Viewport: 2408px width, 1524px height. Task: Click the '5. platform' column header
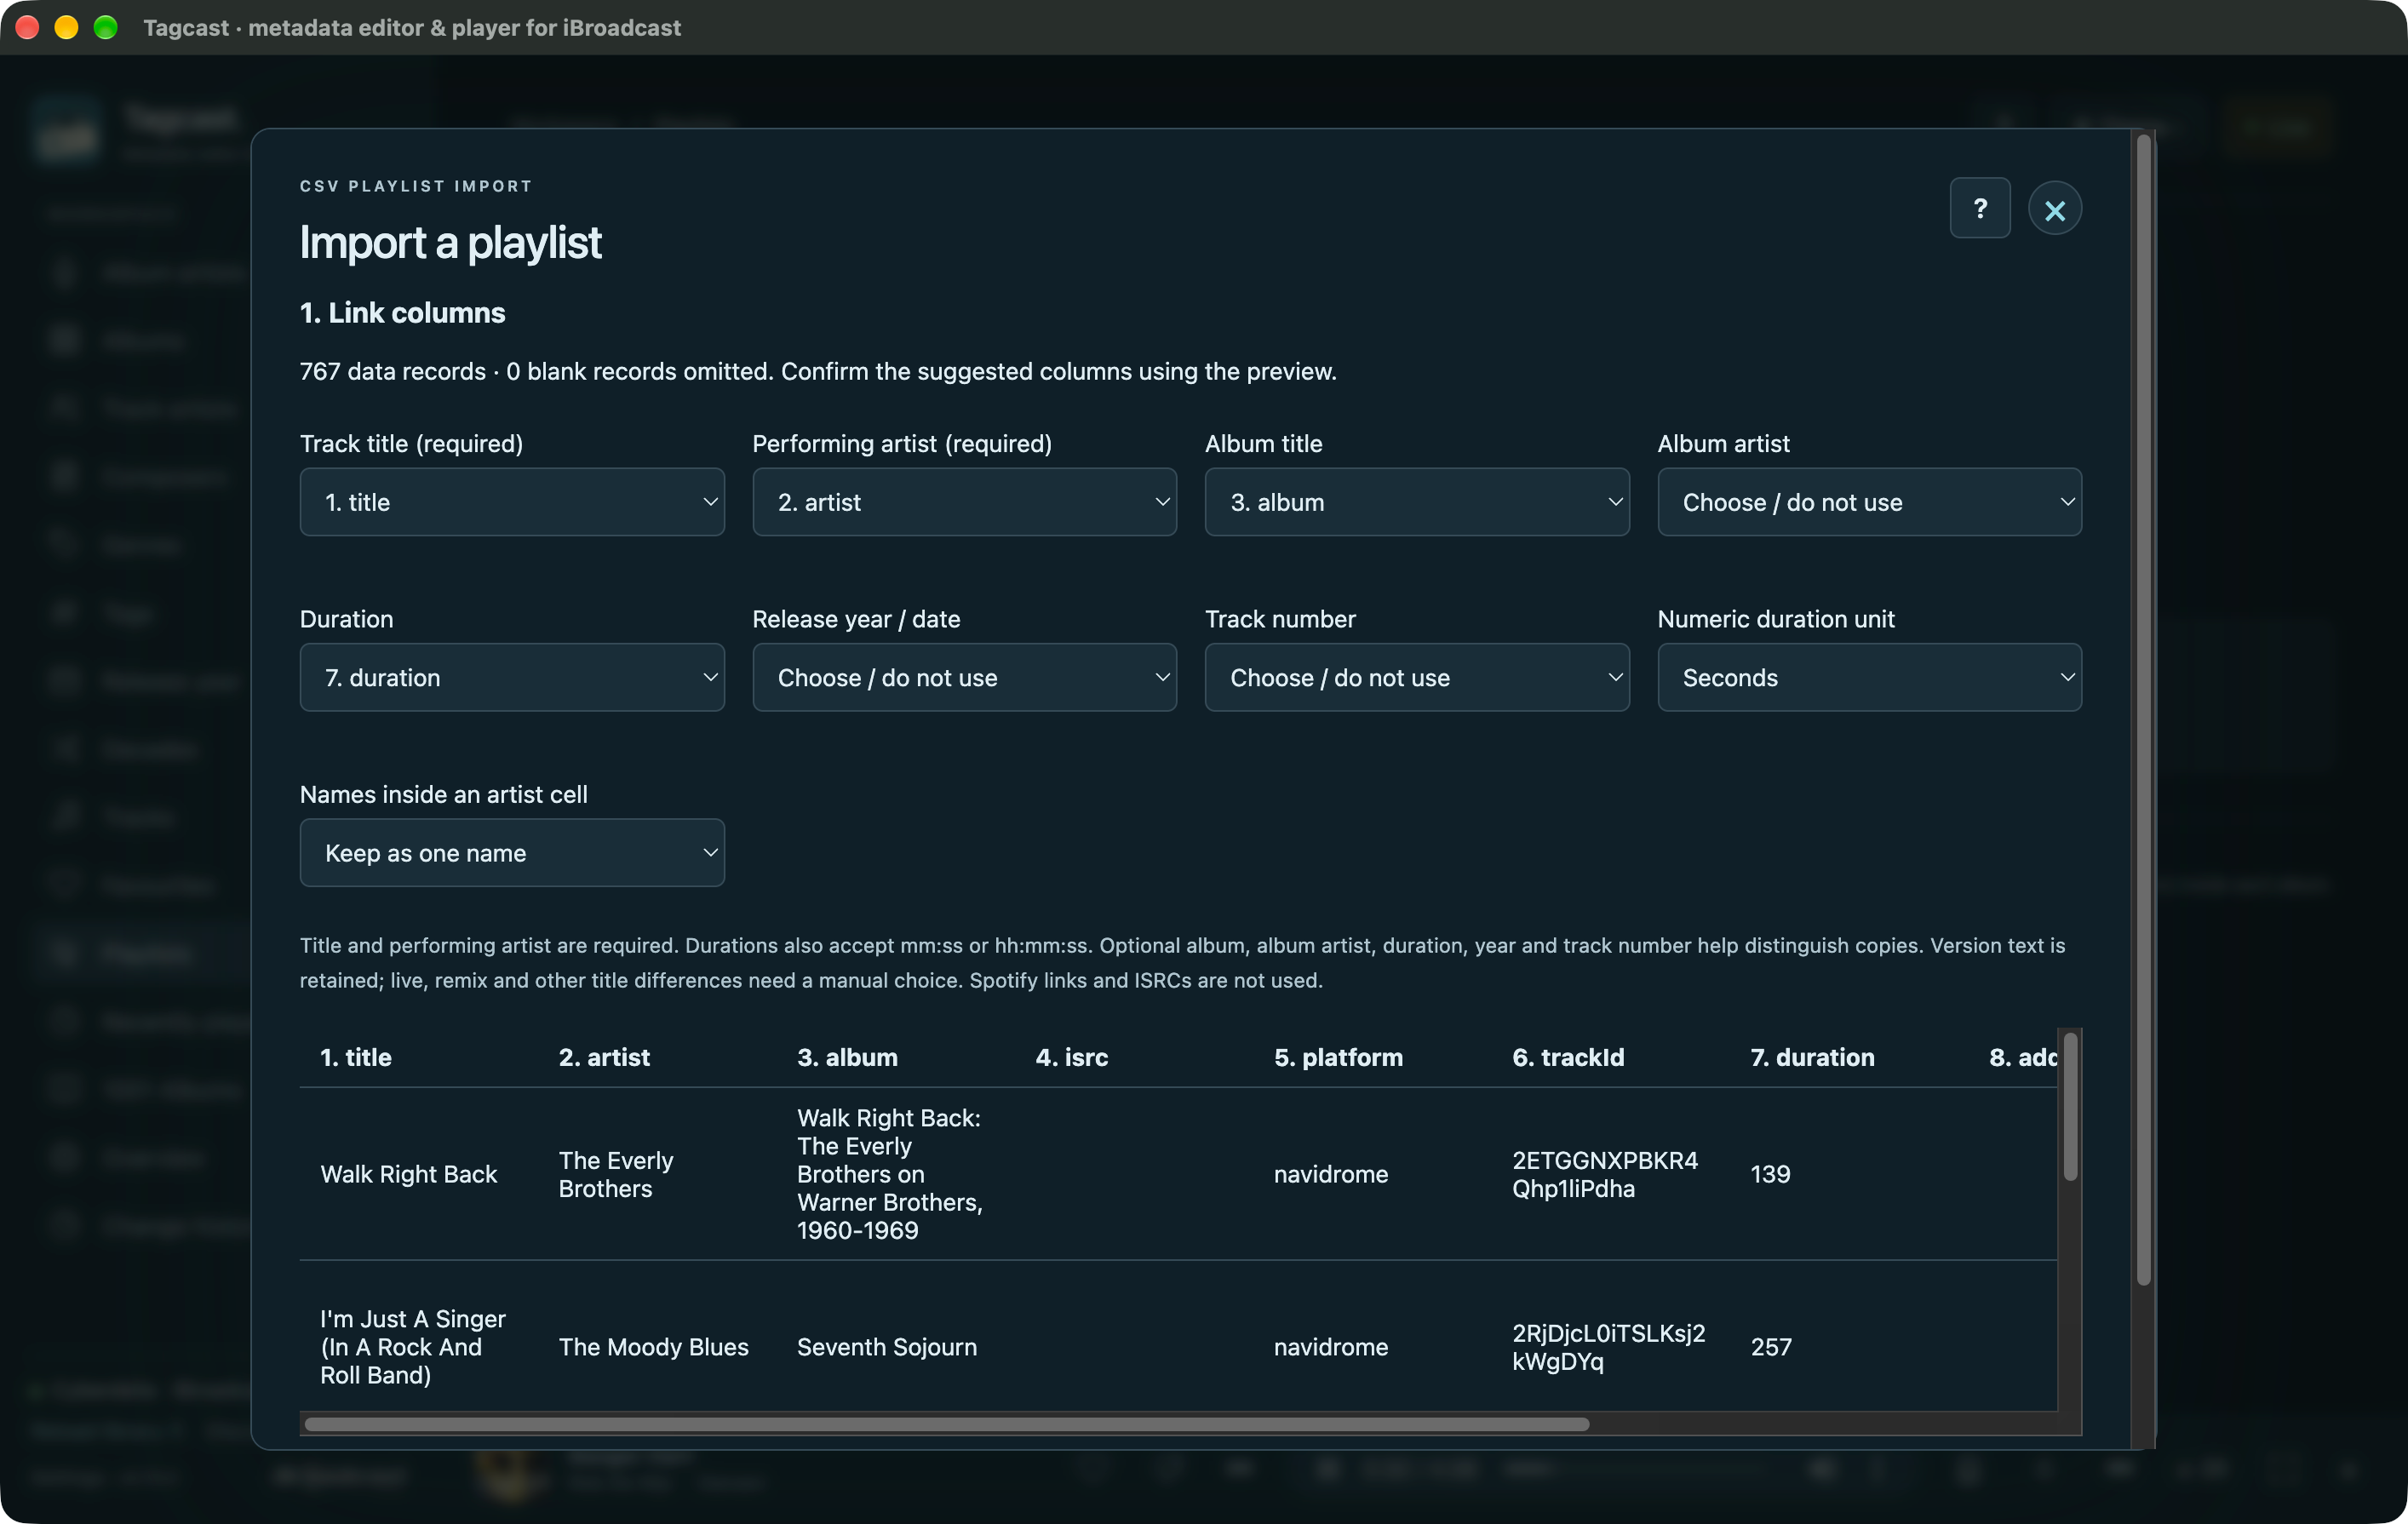coord(1338,1057)
